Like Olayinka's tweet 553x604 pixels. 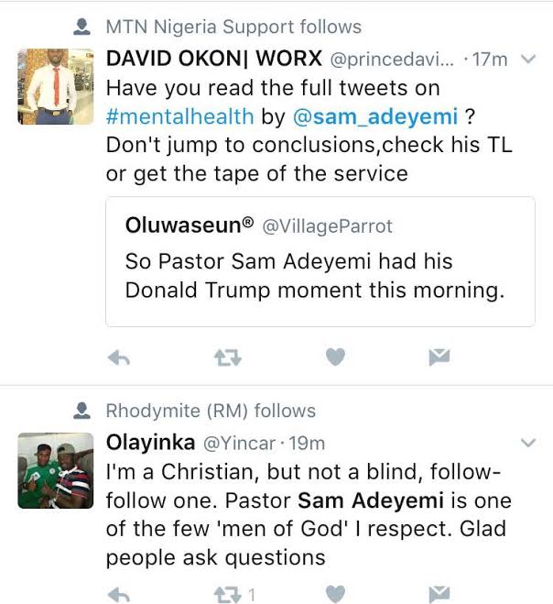coord(335,594)
